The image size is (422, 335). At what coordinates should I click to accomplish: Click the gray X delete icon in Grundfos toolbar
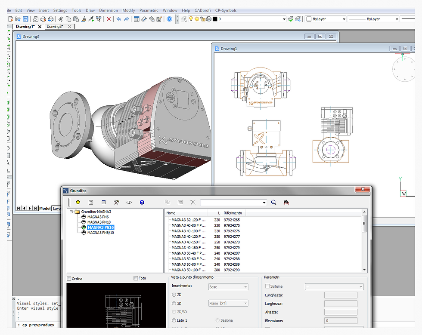click(193, 202)
